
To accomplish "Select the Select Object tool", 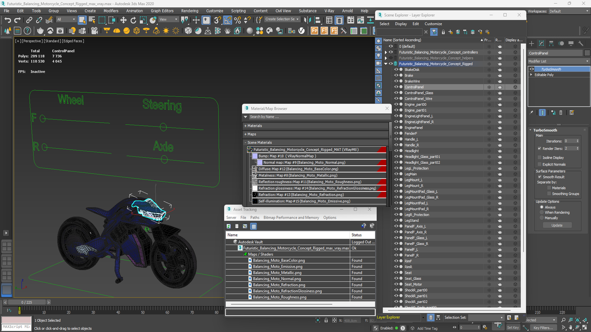I will tap(82, 20).
